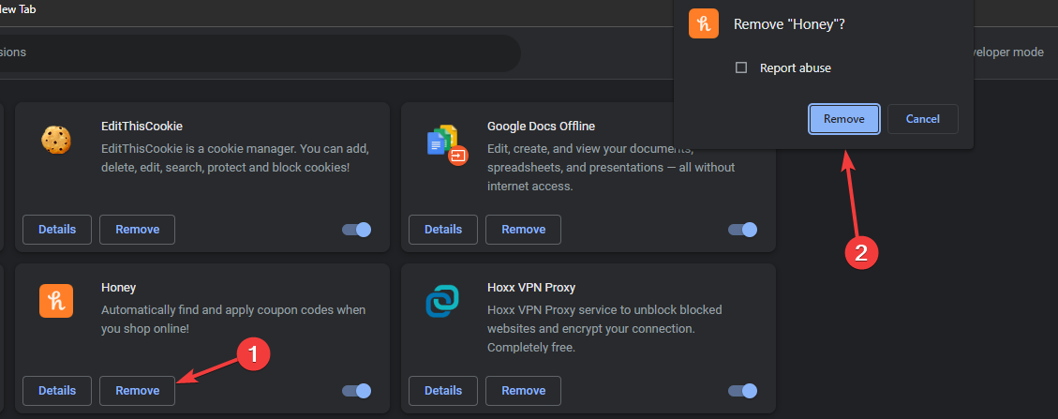Click the 'Hoxx VPN Proxy service to unblock' description
The width and height of the screenshot is (1058, 419).
pyautogui.click(x=604, y=329)
